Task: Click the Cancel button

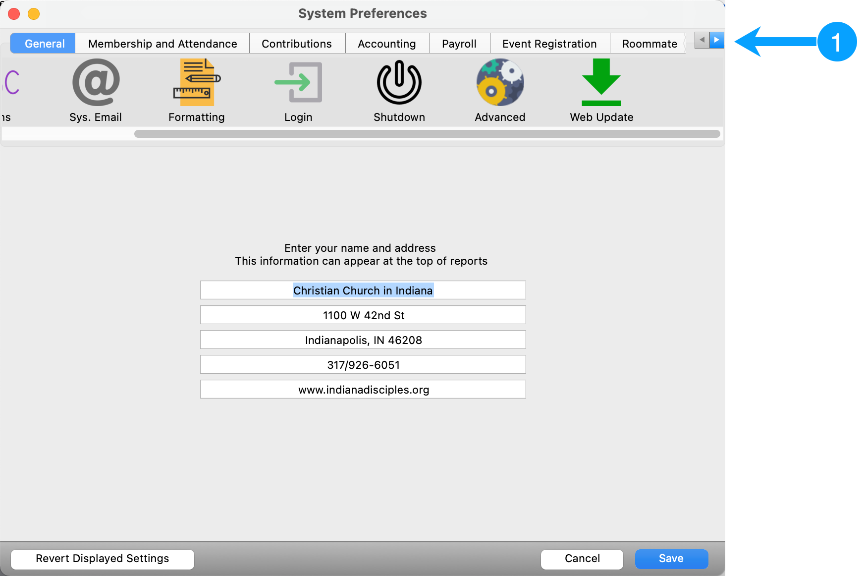Action: click(x=582, y=559)
